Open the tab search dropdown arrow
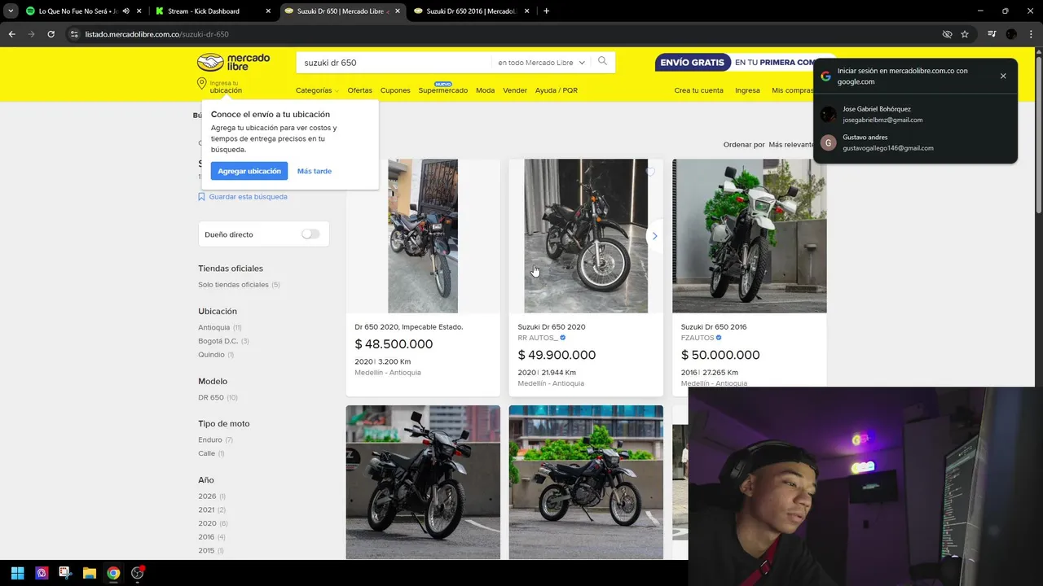 click(11, 11)
